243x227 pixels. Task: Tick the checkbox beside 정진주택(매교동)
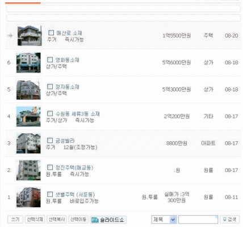[50, 167]
